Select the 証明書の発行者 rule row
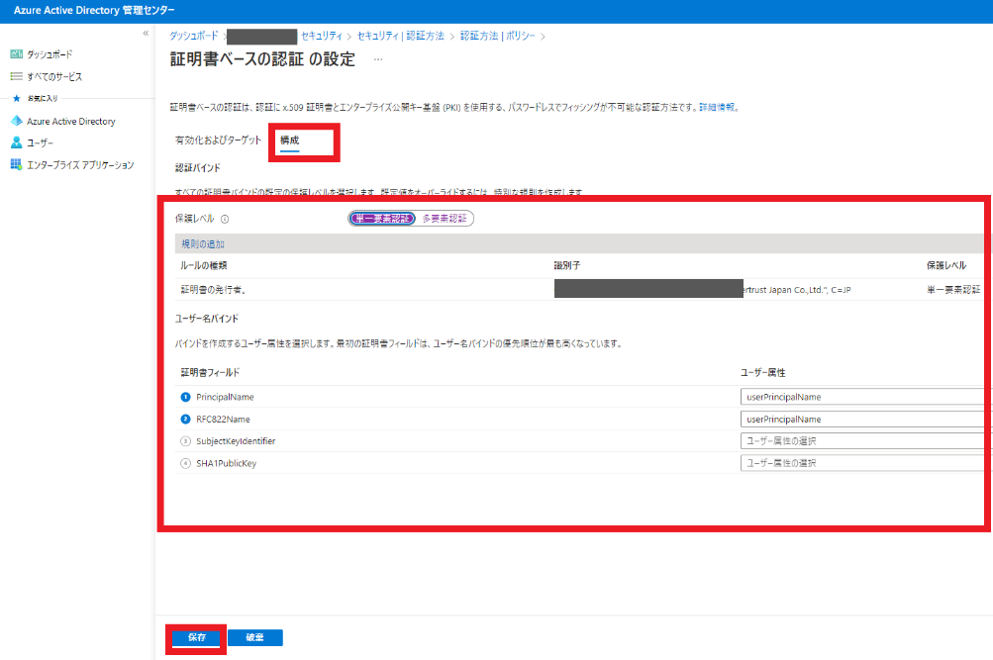This screenshot has height=660, width=993. 579,289
